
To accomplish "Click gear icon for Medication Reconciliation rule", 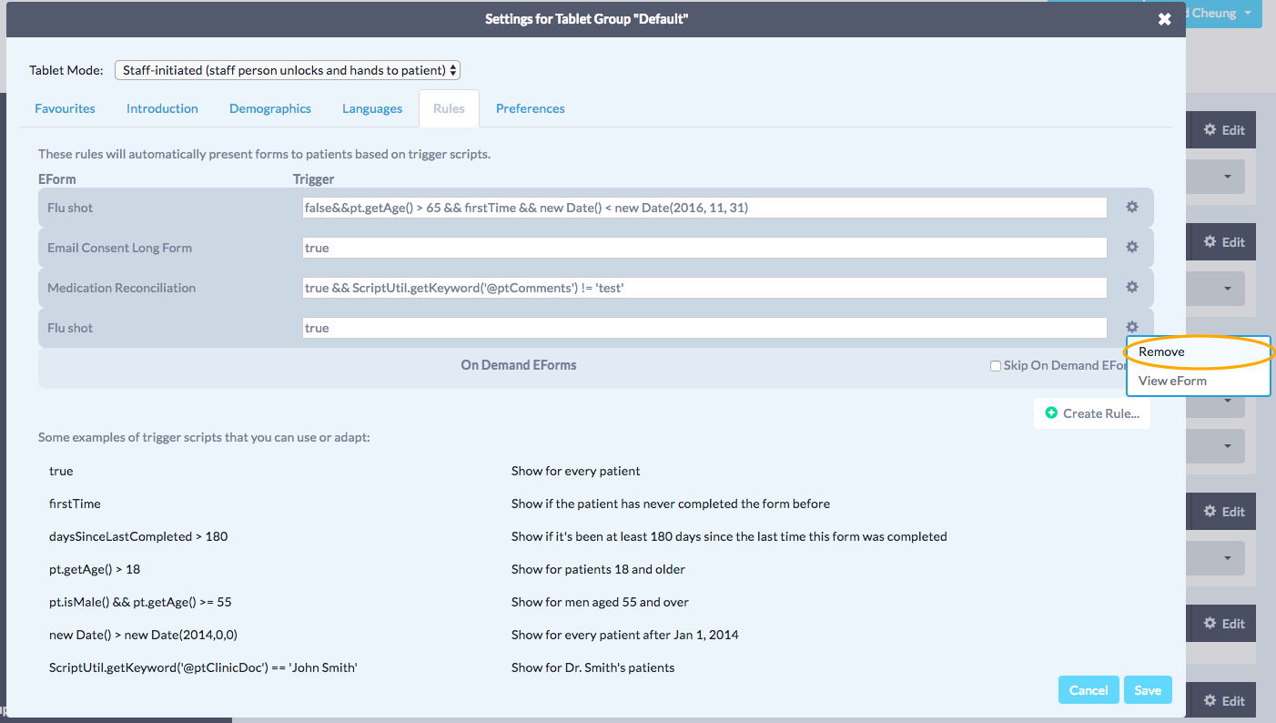I will tap(1132, 288).
